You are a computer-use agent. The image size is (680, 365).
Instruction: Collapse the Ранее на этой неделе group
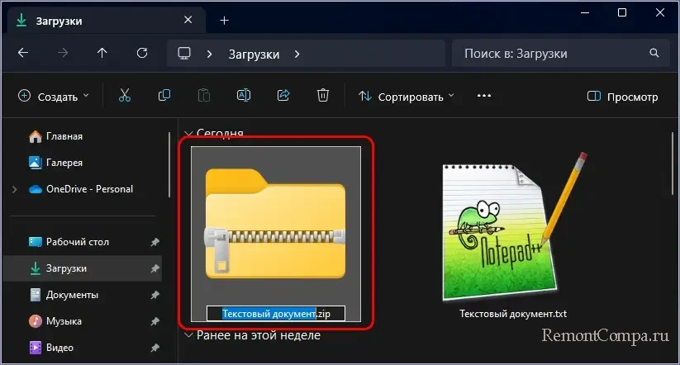click(188, 335)
